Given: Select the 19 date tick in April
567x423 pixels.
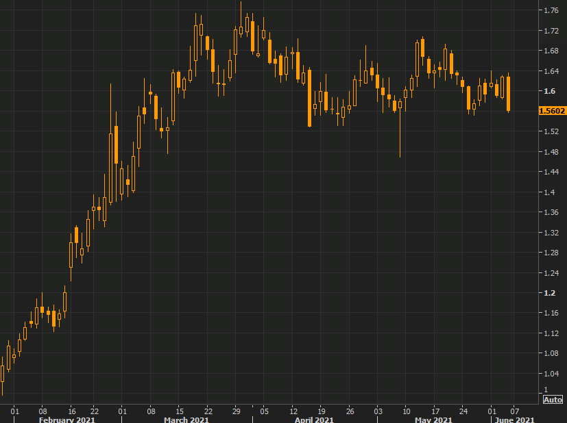Looking at the screenshot, I should click(x=321, y=411).
